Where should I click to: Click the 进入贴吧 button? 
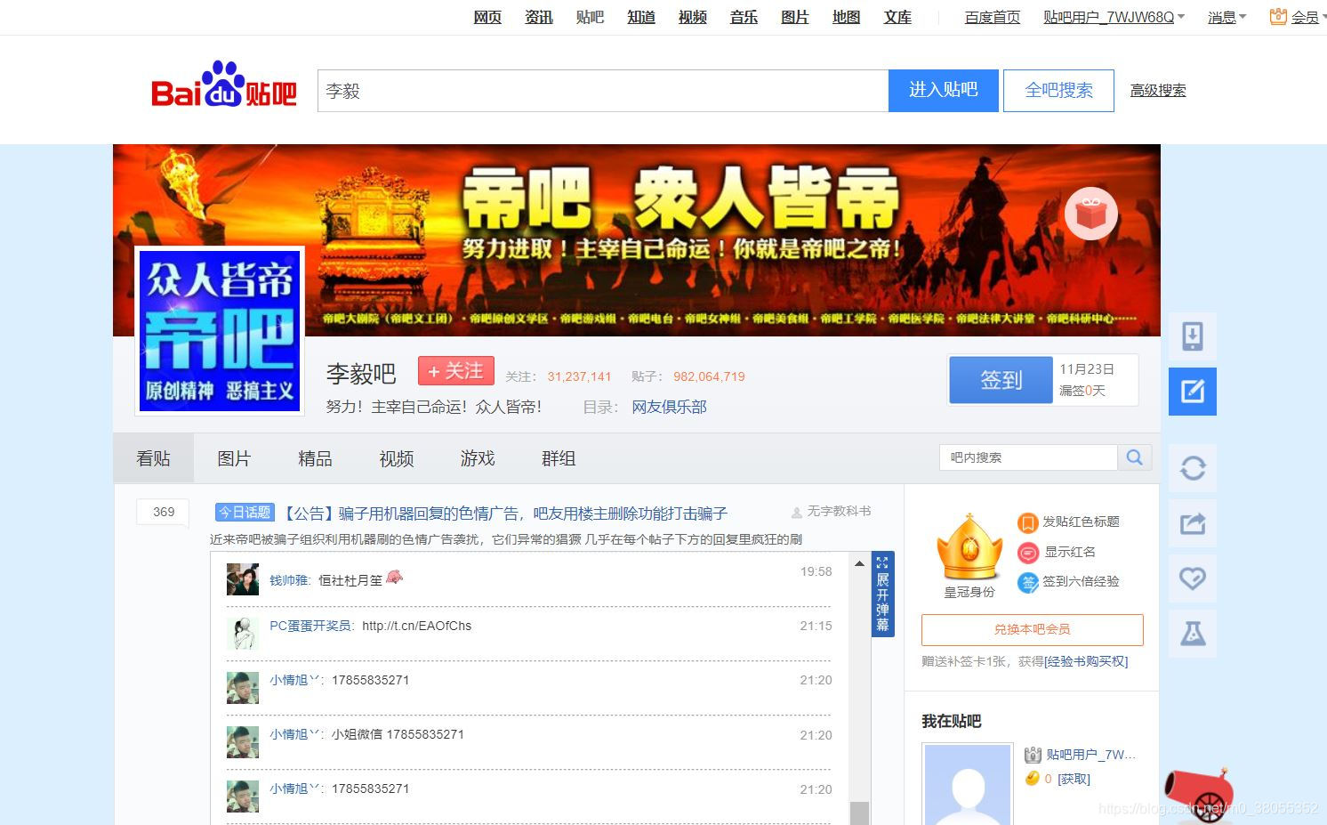click(x=944, y=90)
